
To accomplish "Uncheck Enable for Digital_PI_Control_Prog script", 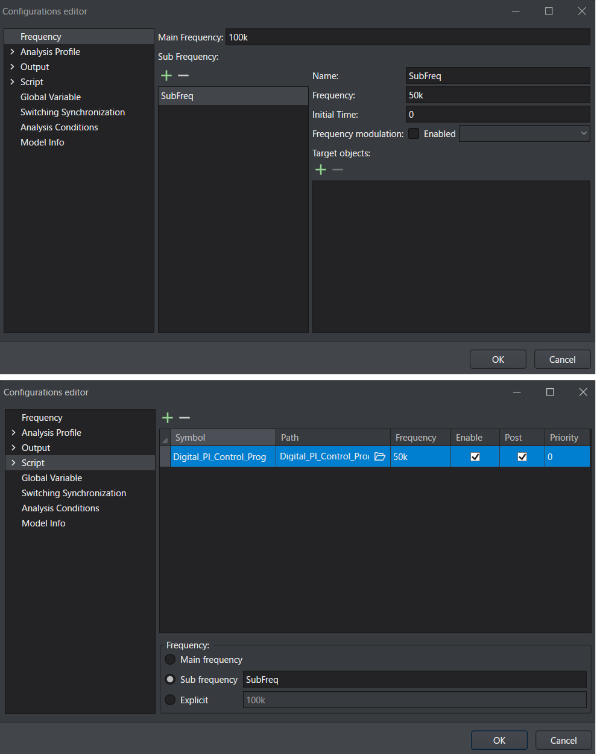I will (x=475, y=456).
